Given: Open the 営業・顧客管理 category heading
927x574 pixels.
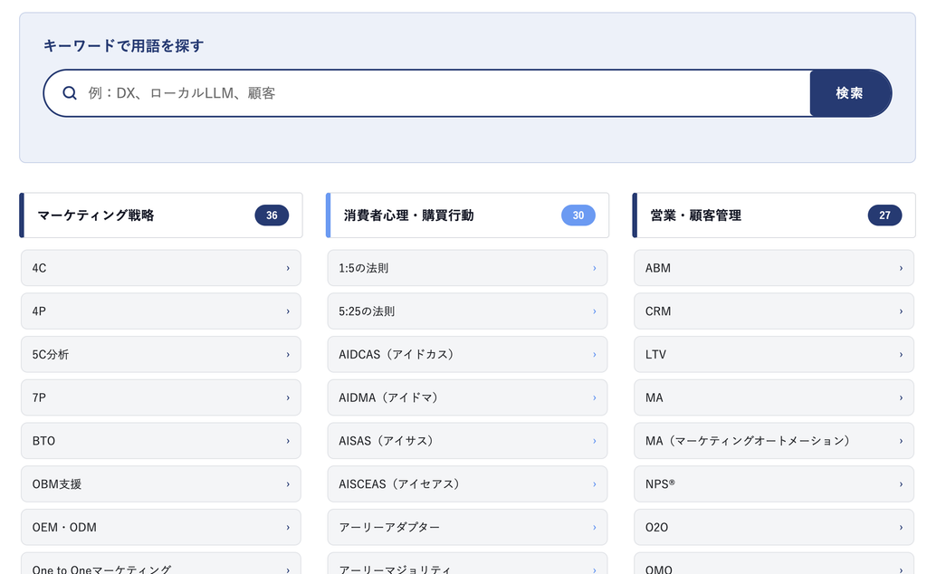Looking at the screenshot, I should 774,215.
